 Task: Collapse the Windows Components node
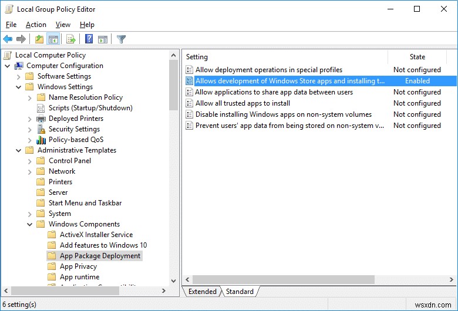[29, 225]
